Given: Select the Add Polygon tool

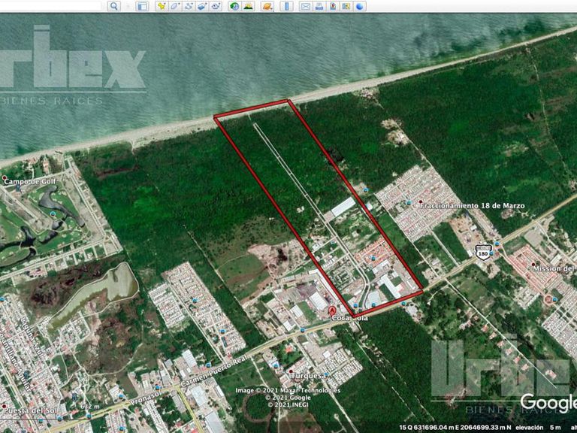Looking at the screenshot, I should pos(175,6).
